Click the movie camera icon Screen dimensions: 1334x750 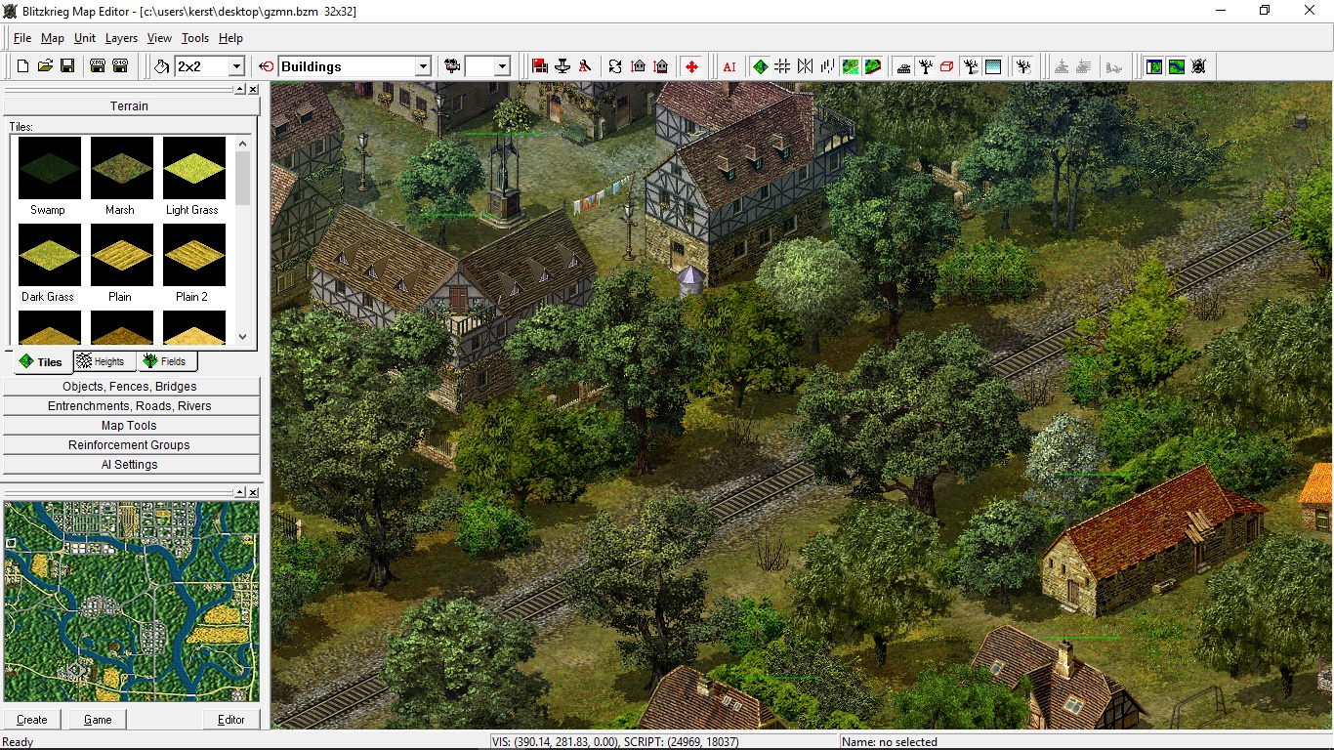point(452,66)
